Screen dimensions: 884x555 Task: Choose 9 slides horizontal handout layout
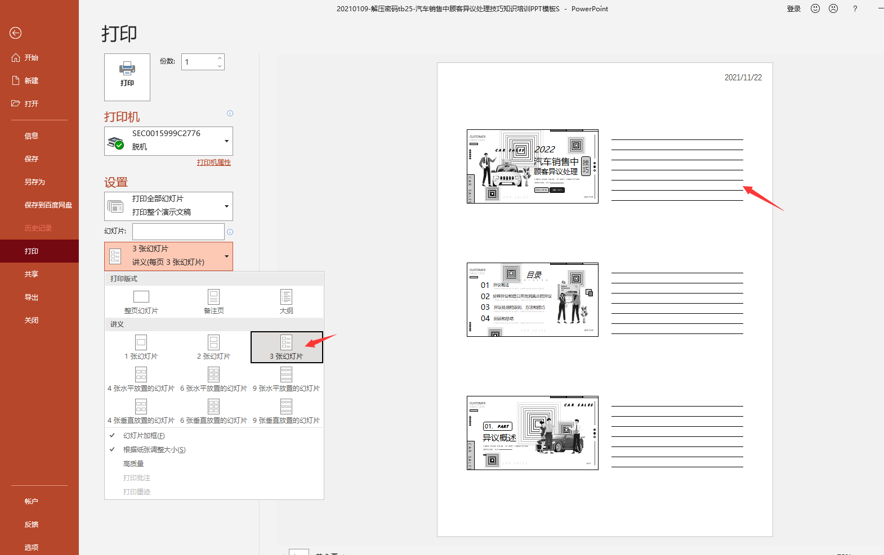click(287, 380)
